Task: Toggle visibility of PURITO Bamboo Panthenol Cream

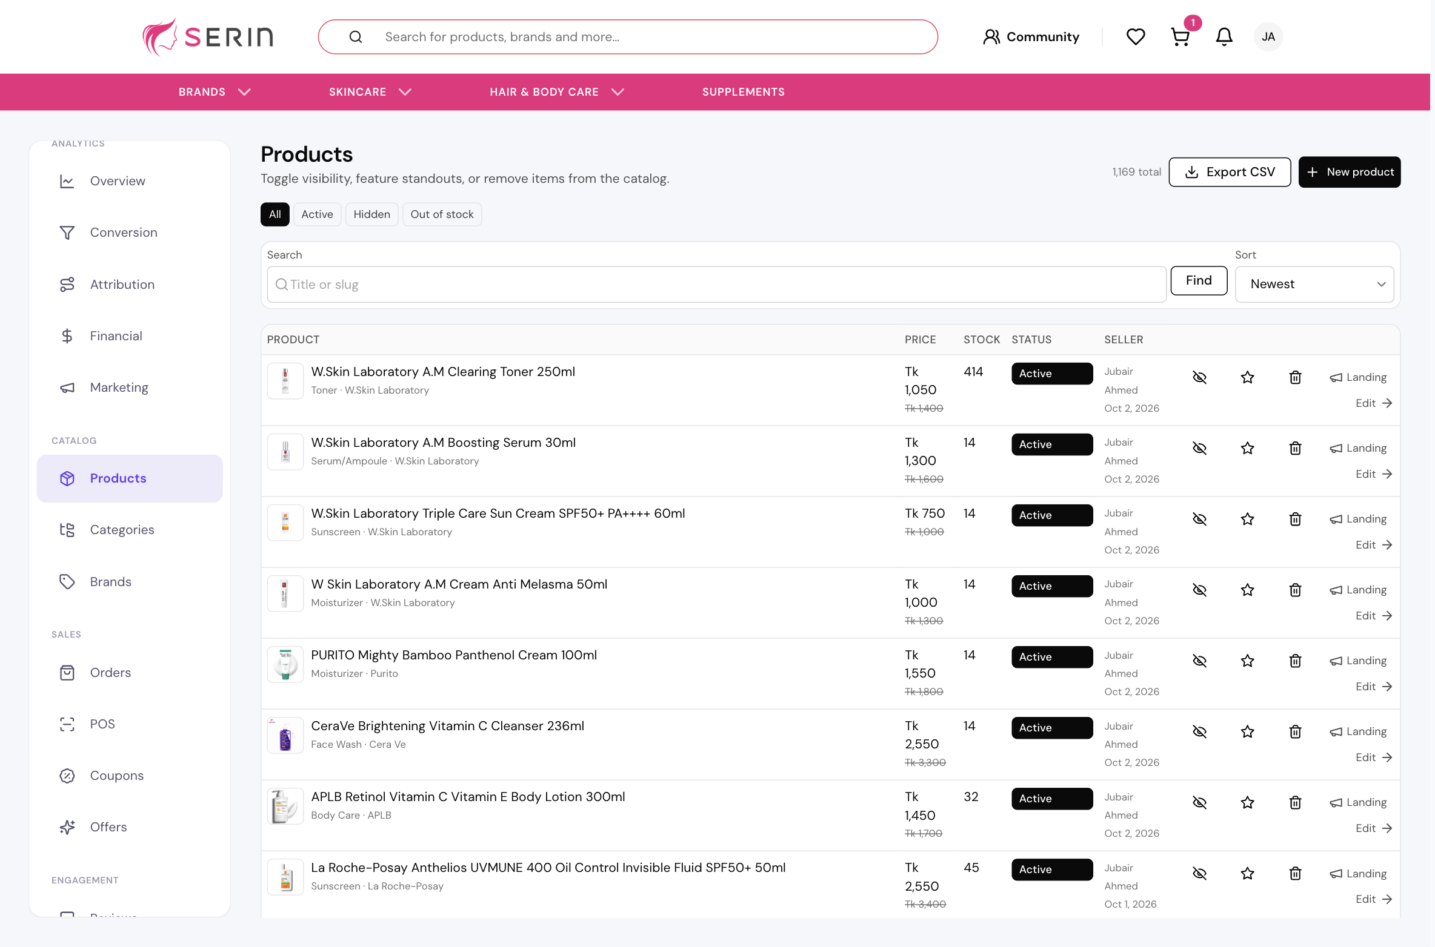Action: coord(1199,661)
